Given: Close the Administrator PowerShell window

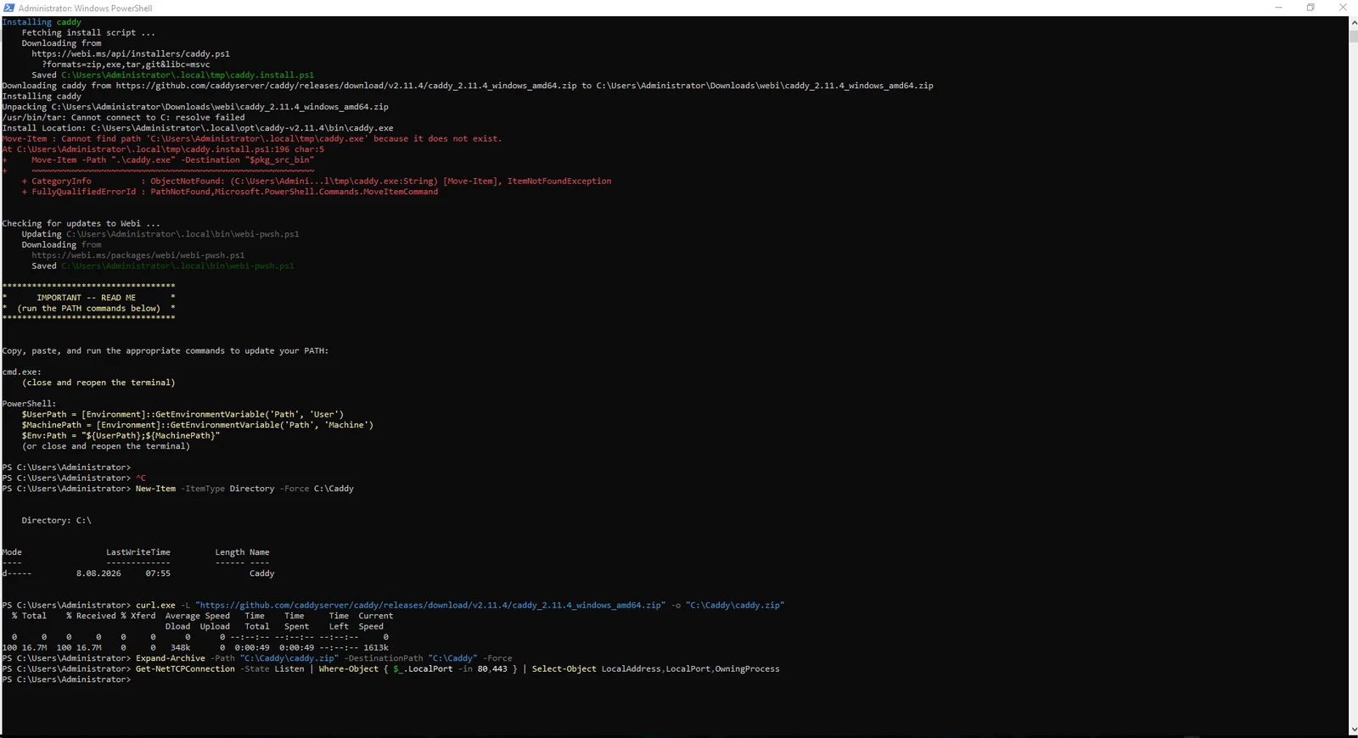Looking at the screenshot, I should pyautogui.click(x=1343, y=8).
